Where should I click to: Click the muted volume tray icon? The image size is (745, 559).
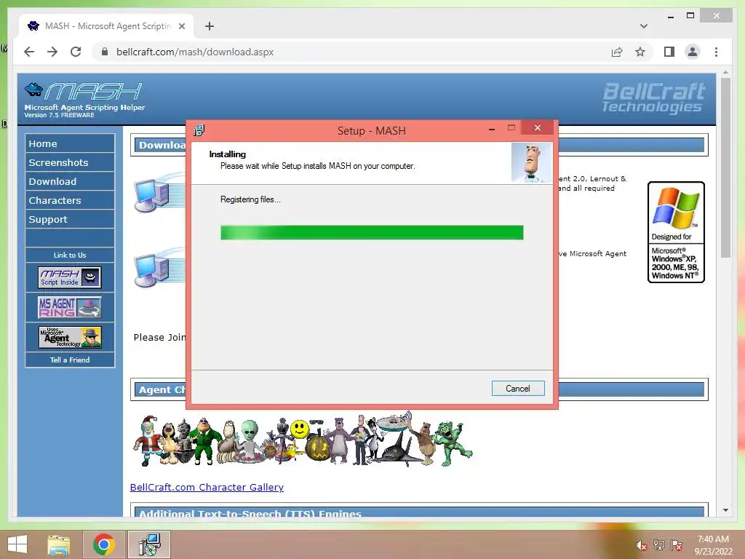click(642, 545)
